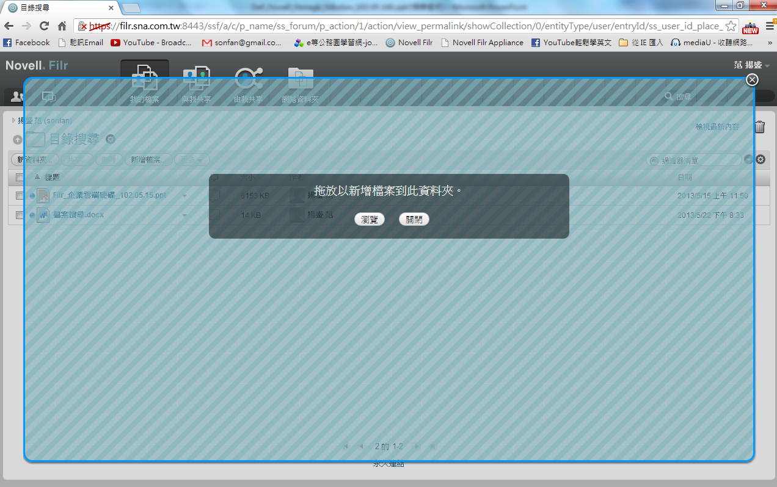Go back with the browser back arrow
The height and width of the screenshot is (487, 777).
coord(9,26)
